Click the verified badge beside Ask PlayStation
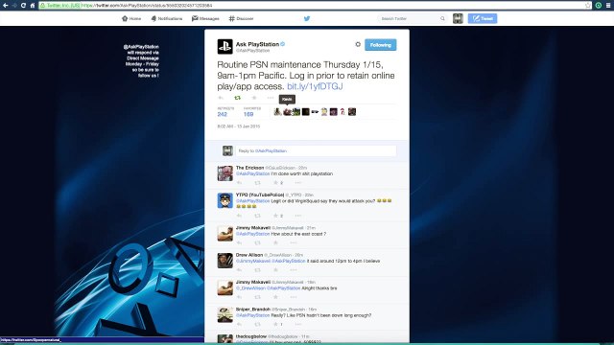Image resolution: width=614 pixels, height=345 pixels. click(x=283, y=44)
